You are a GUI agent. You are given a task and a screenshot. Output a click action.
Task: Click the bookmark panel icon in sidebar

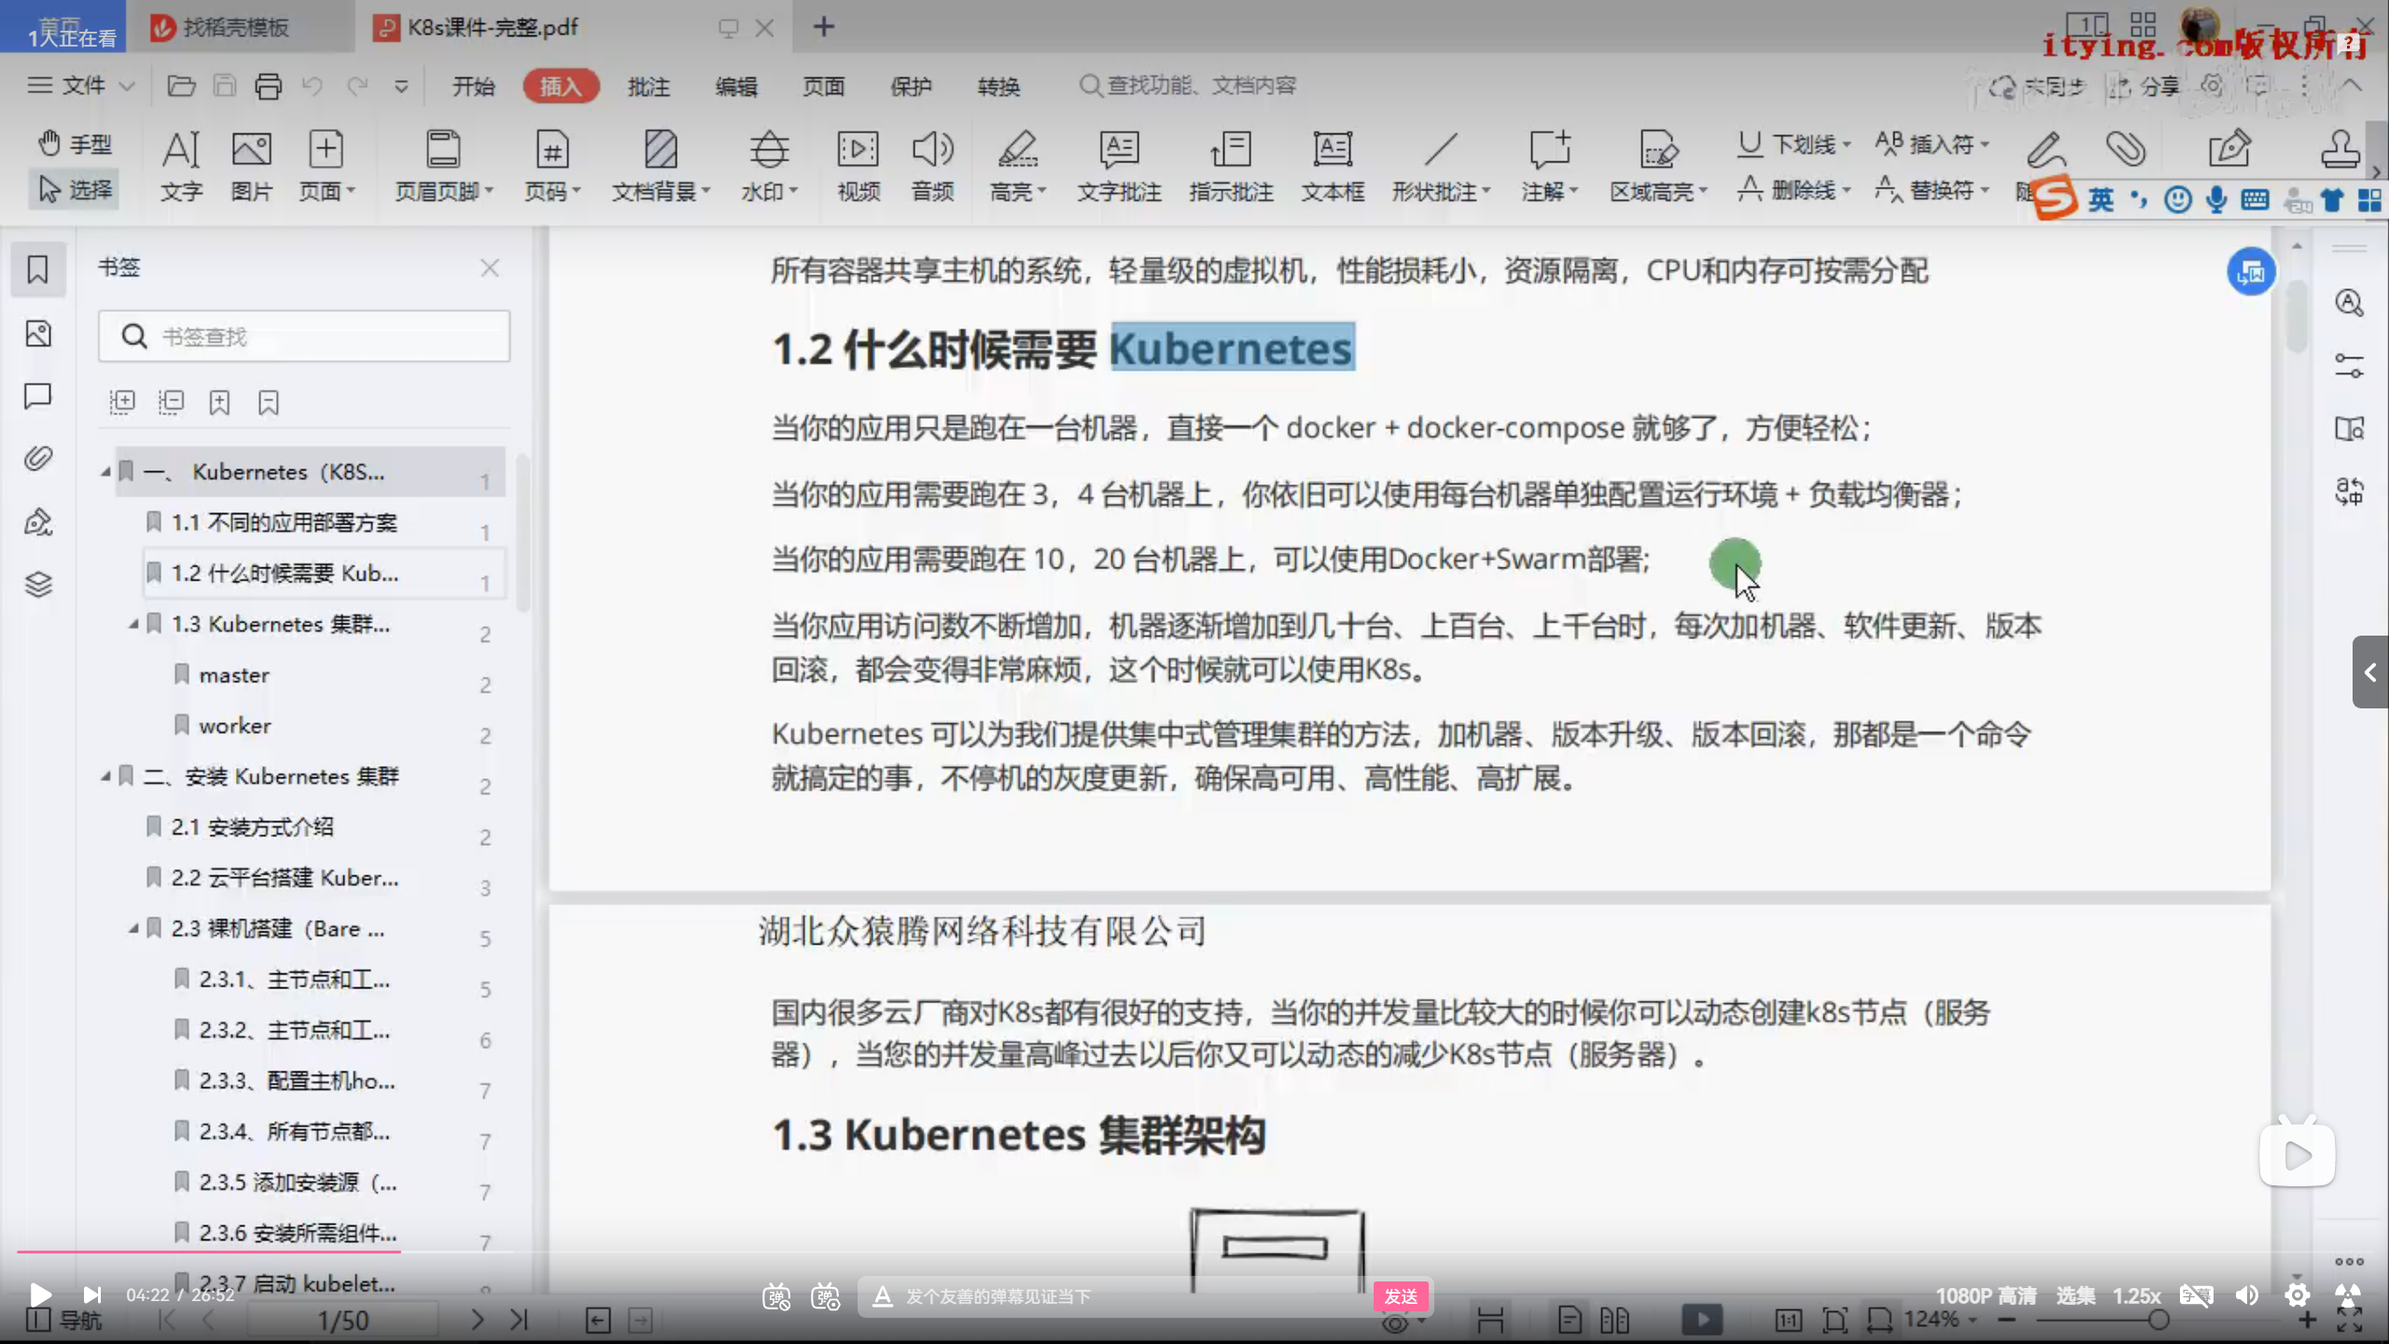(38, 270)
